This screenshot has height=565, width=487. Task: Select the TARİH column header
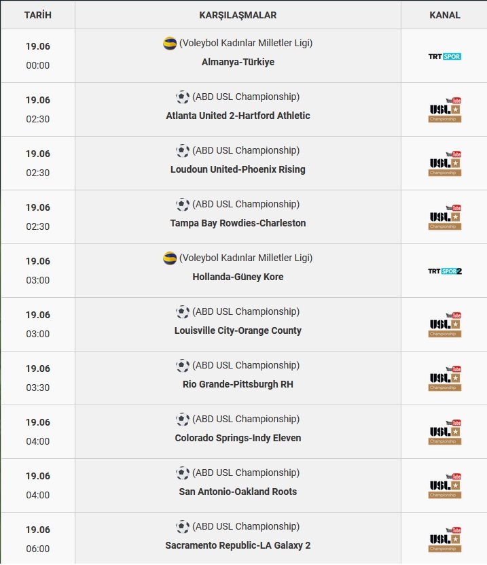tap(38, 15)
